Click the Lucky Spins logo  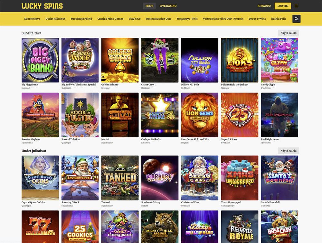42,6
